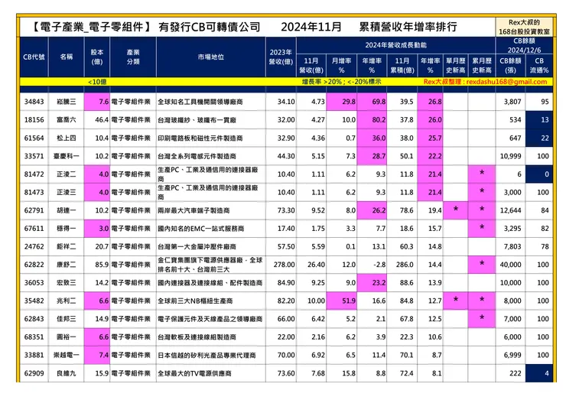Image resolution: width=566 pixels, height=400 pixels.
Task: Select November revenue 26.40
Action: click(316, 265)
